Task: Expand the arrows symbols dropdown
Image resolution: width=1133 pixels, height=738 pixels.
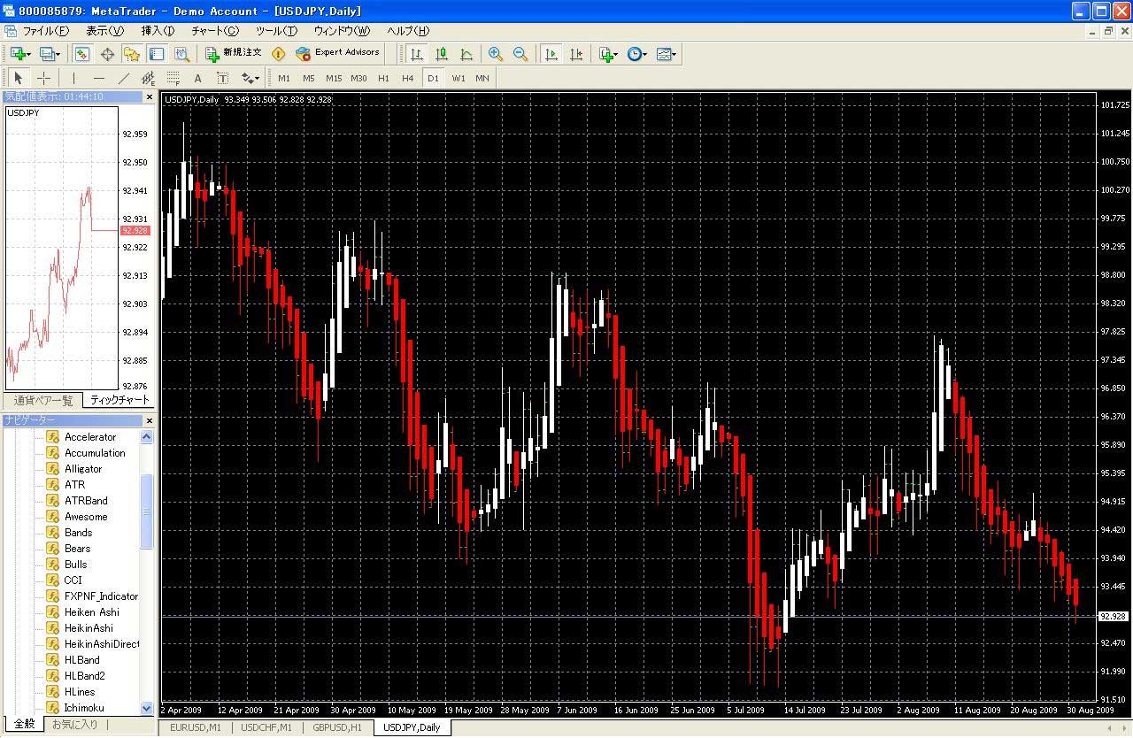Action: click(250, 78)
